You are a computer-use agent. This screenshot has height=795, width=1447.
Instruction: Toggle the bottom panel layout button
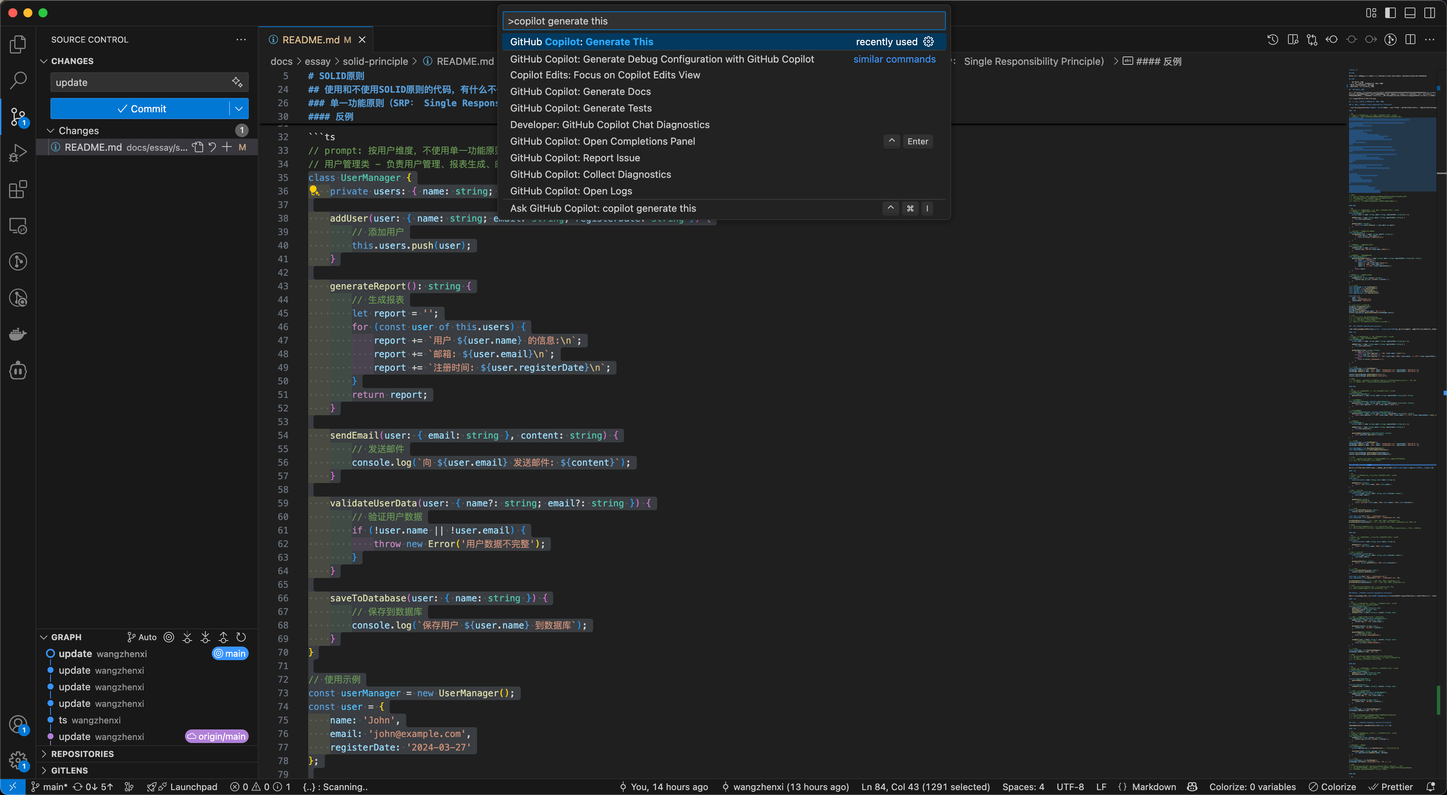1410,12
